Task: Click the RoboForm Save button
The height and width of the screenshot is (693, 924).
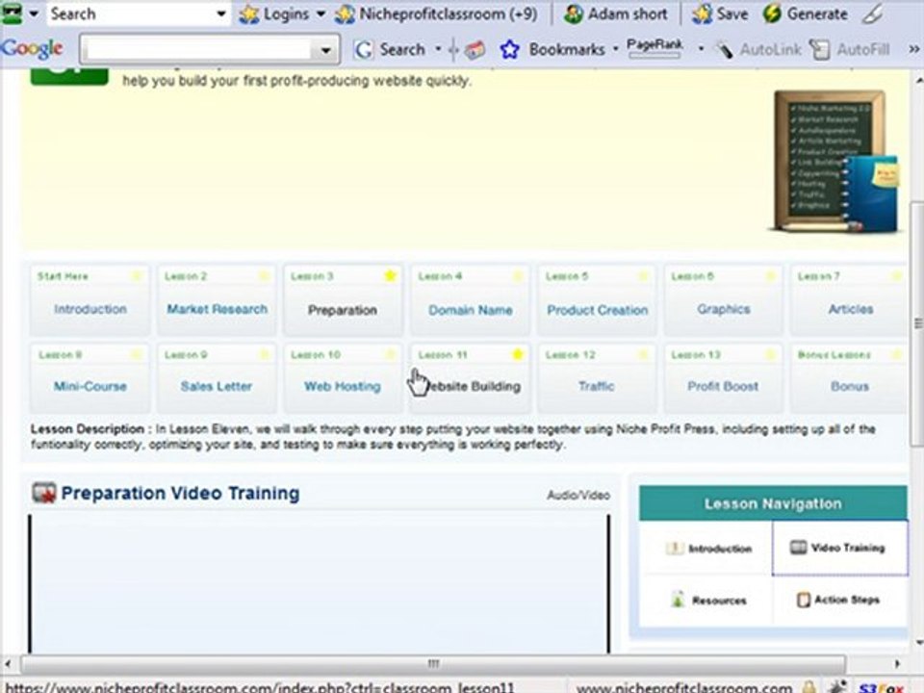Action: pos(720,13)
